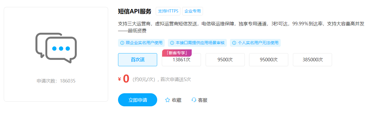Click the 支持HTTPS tag
The image size is (368, 113).
pyautogui.click(x=168, y=11)
